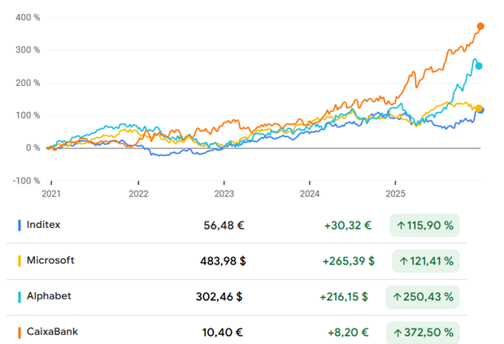The image size is (504, 344).
Task: Click the 2023 label on the time axis
Action: (224, 194)
